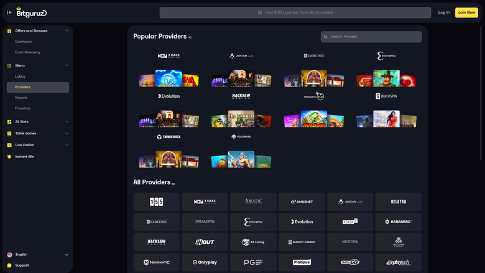Image resolution: width=485 pixels, height=273 pixels.
Task: Click the magnifier icon in provider search
Action: coord(325,37)
